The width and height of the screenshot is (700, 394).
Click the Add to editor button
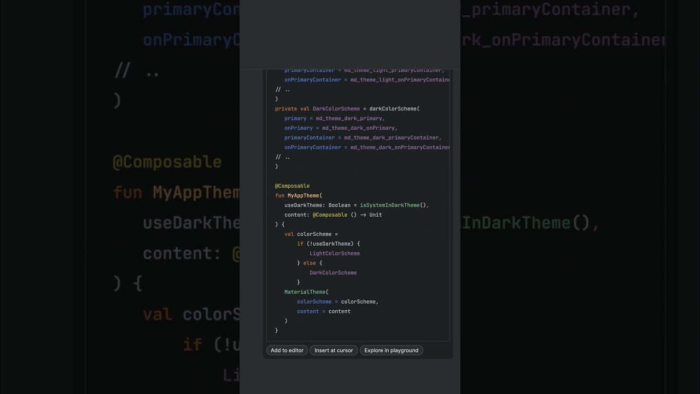pyautogui.click(x=287, y=350)
